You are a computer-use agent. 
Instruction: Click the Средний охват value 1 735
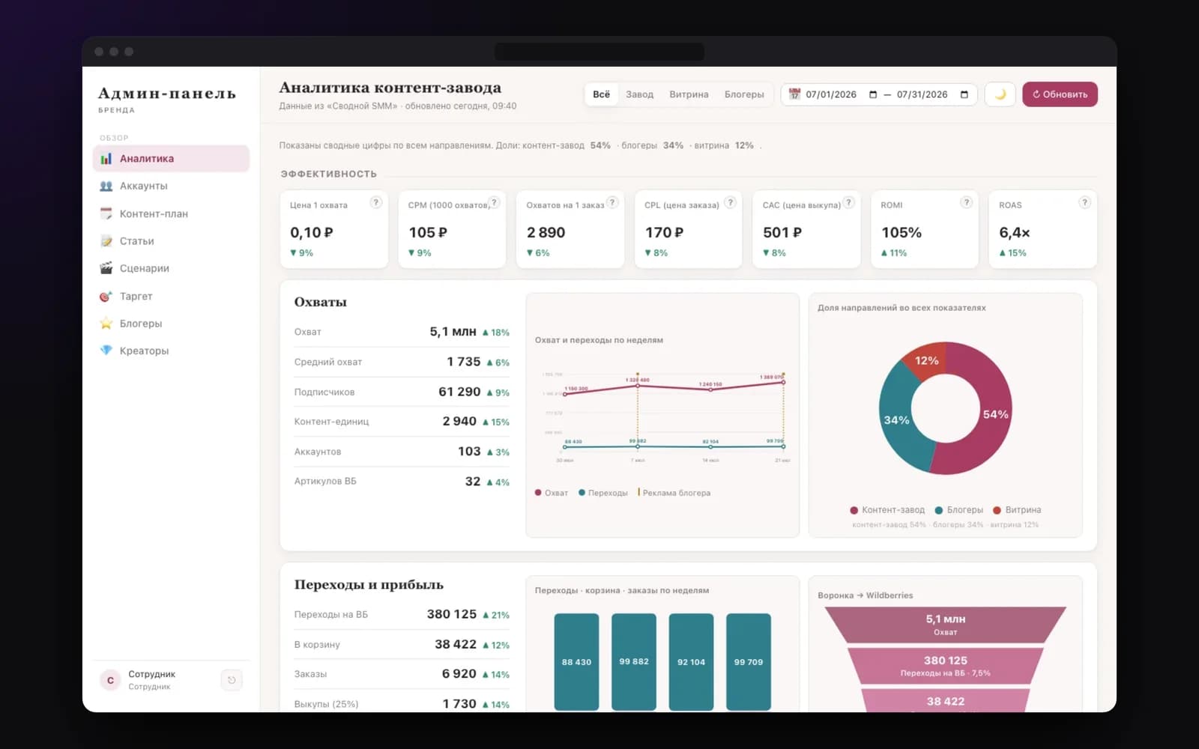(x=464, y=362)
